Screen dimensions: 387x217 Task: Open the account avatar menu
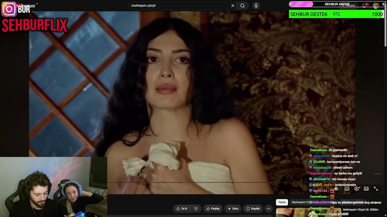376,5
